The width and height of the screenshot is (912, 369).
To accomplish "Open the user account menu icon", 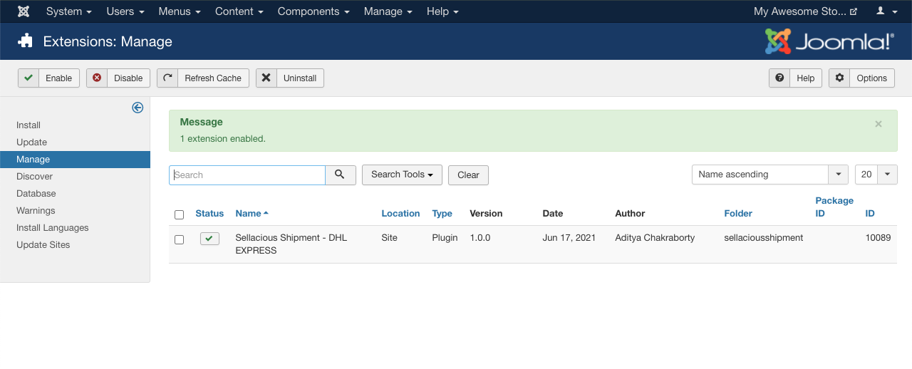I will (887, 11).
